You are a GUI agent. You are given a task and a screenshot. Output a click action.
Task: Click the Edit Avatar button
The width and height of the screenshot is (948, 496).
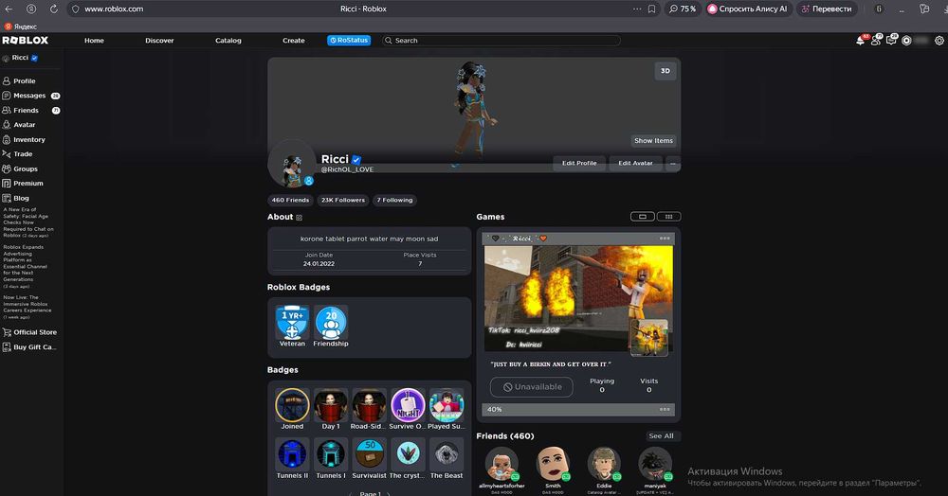(635, 163)
